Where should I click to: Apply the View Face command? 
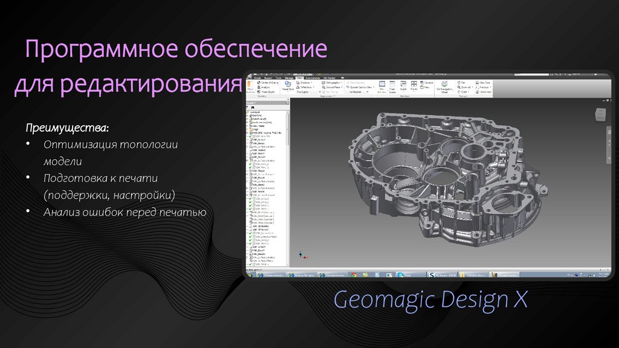click(x=482, y=82)
